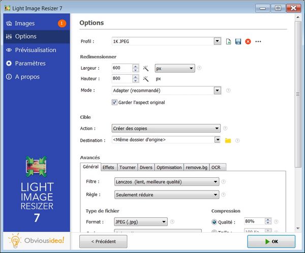Open more profile options (three dots)

point(258,42)
